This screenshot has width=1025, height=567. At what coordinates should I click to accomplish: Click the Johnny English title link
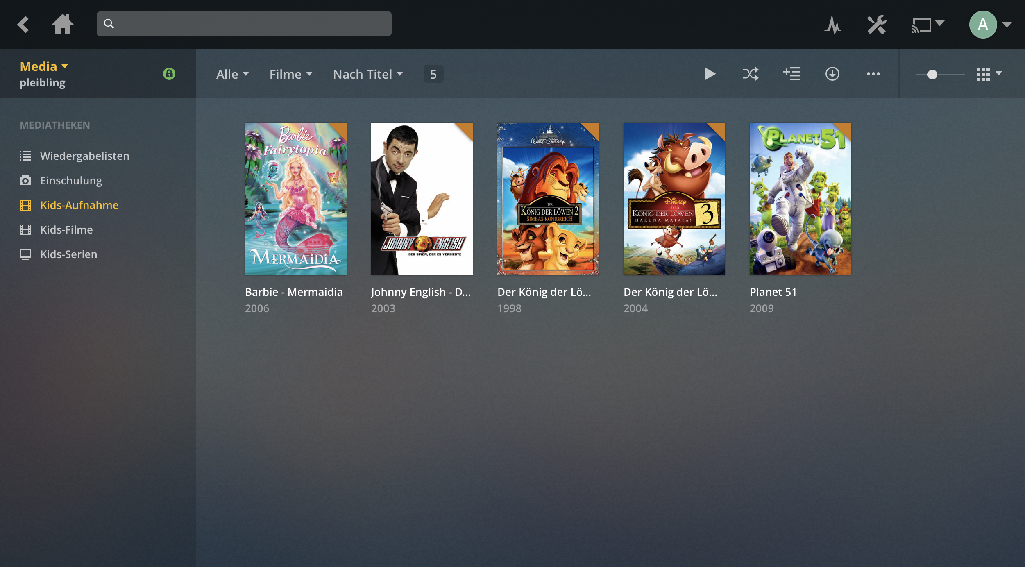tap(421, 292)
